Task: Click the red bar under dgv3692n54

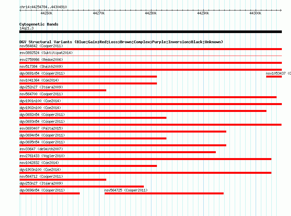Action: click(93, 118)
